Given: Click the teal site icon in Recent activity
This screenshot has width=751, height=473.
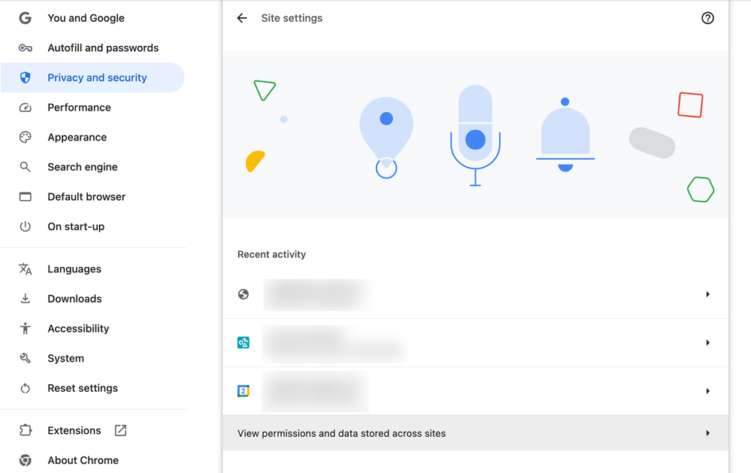Looking at the screenshot, I should (x=244, y=343).
